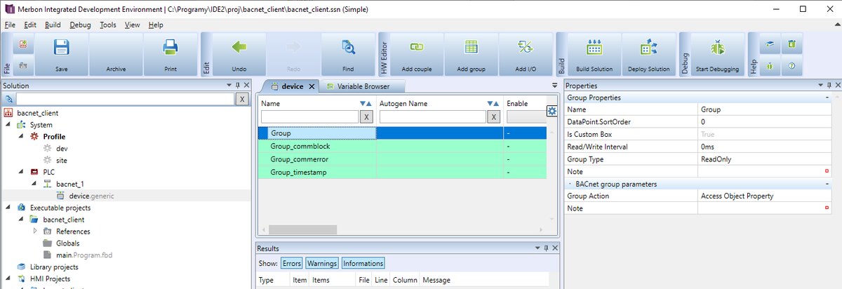Viewport: 842px width, 289px height.
Task: Switch to the Variable Browser tab
Action: pyautogui.click(x=362, y=86)
